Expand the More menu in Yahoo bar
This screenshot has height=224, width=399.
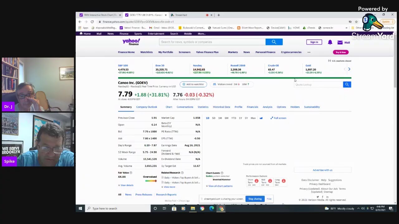(x=201, y=34)
